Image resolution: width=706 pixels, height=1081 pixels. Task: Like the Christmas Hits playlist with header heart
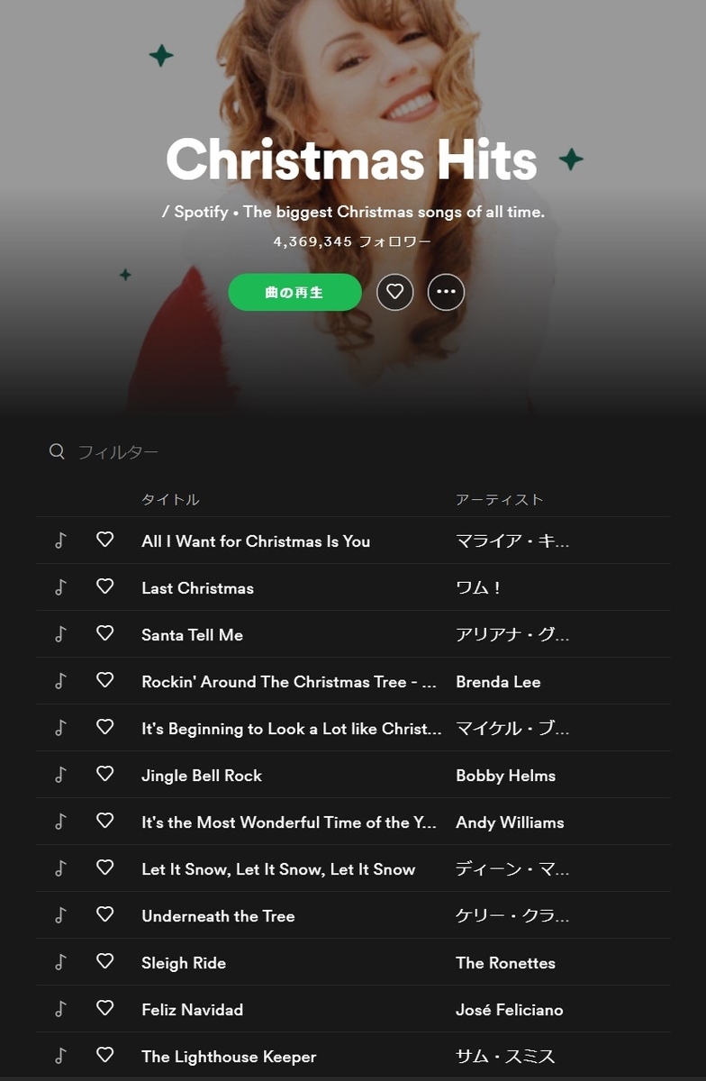(394, 292)
